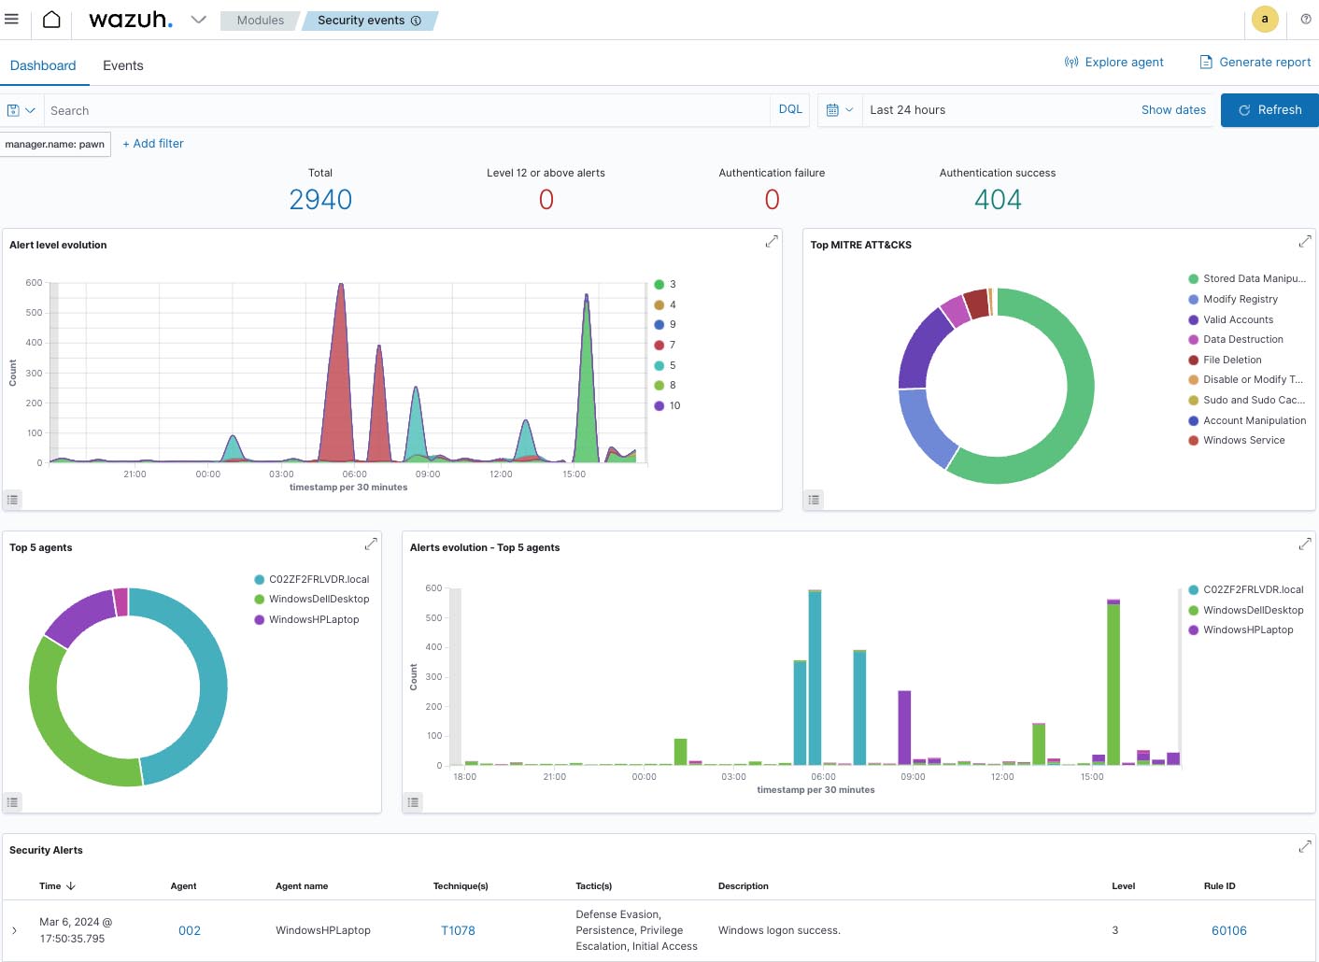
Task: Expand Alerts evolution Top 5 agents panel
Action: [x=1305, y=544]
